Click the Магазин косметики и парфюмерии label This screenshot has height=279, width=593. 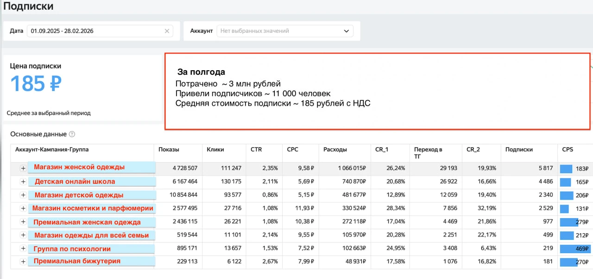[x=92, y=208]
